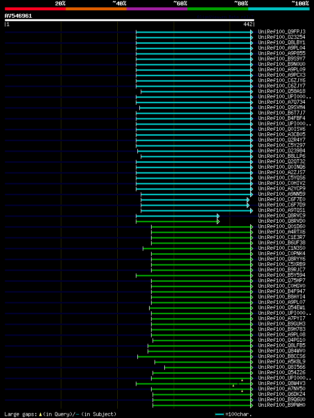
Task: Click label UniRef100_A4RTX6
Action: coord(282,232)
